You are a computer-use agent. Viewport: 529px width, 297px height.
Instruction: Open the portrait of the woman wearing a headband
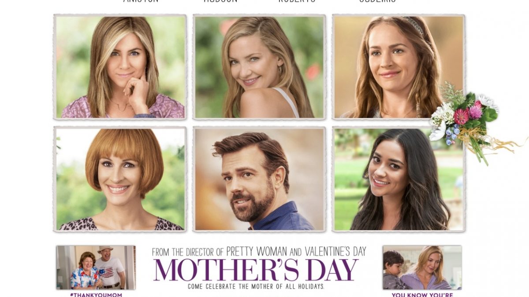tap(399, 67)
